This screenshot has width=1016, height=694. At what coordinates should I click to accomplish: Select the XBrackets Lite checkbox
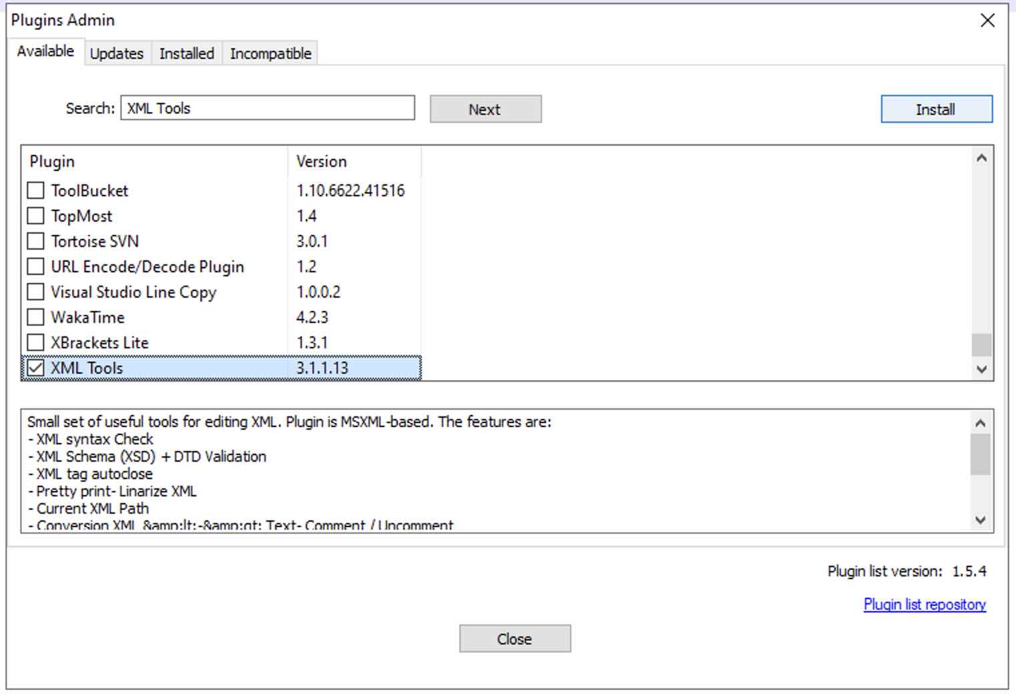click(x=35, y=342)
